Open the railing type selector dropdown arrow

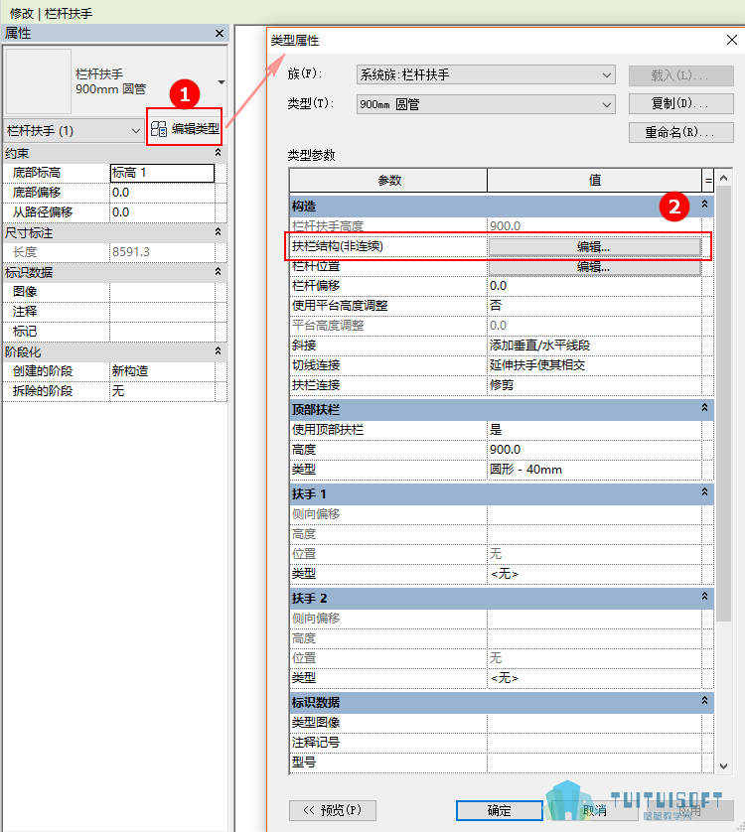(222, 82)
